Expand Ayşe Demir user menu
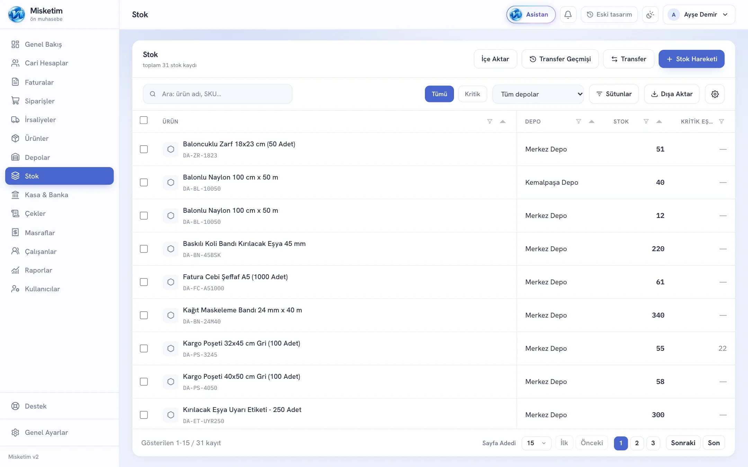 (x=699, y=15)
